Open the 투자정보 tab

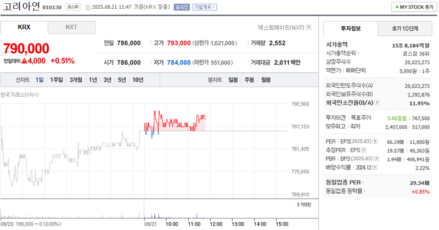pyautogui.click(x=351, y=29)
